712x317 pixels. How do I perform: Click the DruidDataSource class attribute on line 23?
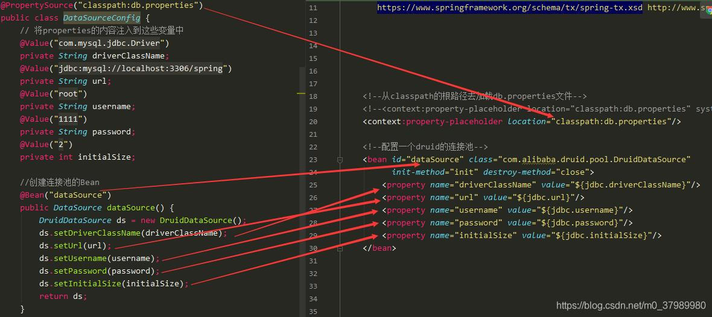tap(579, 160)
